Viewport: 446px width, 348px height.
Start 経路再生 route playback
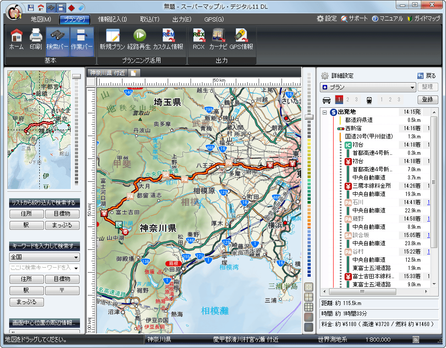(139, 40)
